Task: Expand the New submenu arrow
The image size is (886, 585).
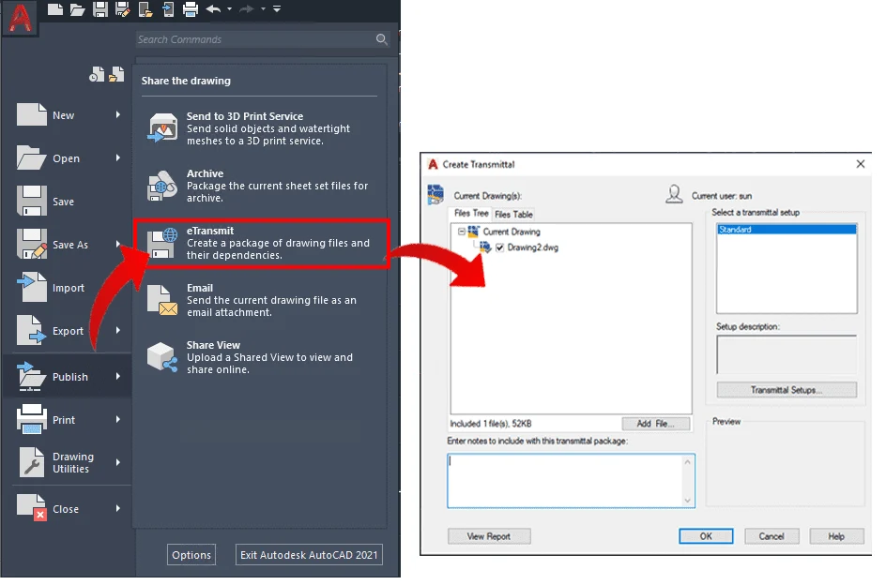Action: (x=118, y=114)
